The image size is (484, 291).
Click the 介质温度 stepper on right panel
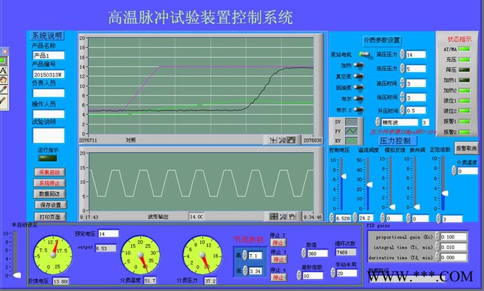454,171
